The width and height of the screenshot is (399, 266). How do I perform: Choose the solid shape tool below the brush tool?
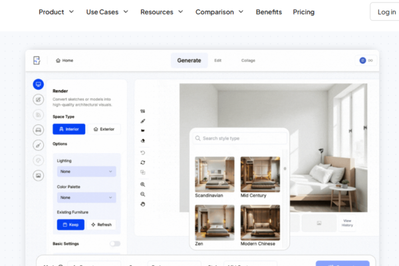point(143,130)
